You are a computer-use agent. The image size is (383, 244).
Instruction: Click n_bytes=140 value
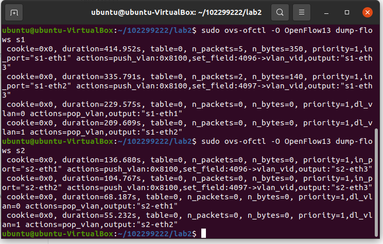click(277, 77)
